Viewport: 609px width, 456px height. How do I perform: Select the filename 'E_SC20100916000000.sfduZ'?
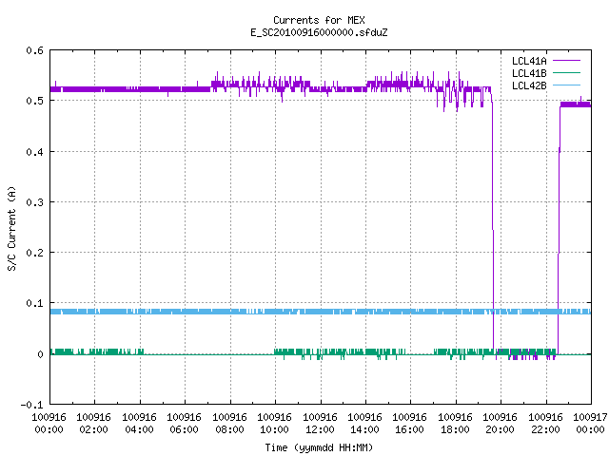pos(319,32)
